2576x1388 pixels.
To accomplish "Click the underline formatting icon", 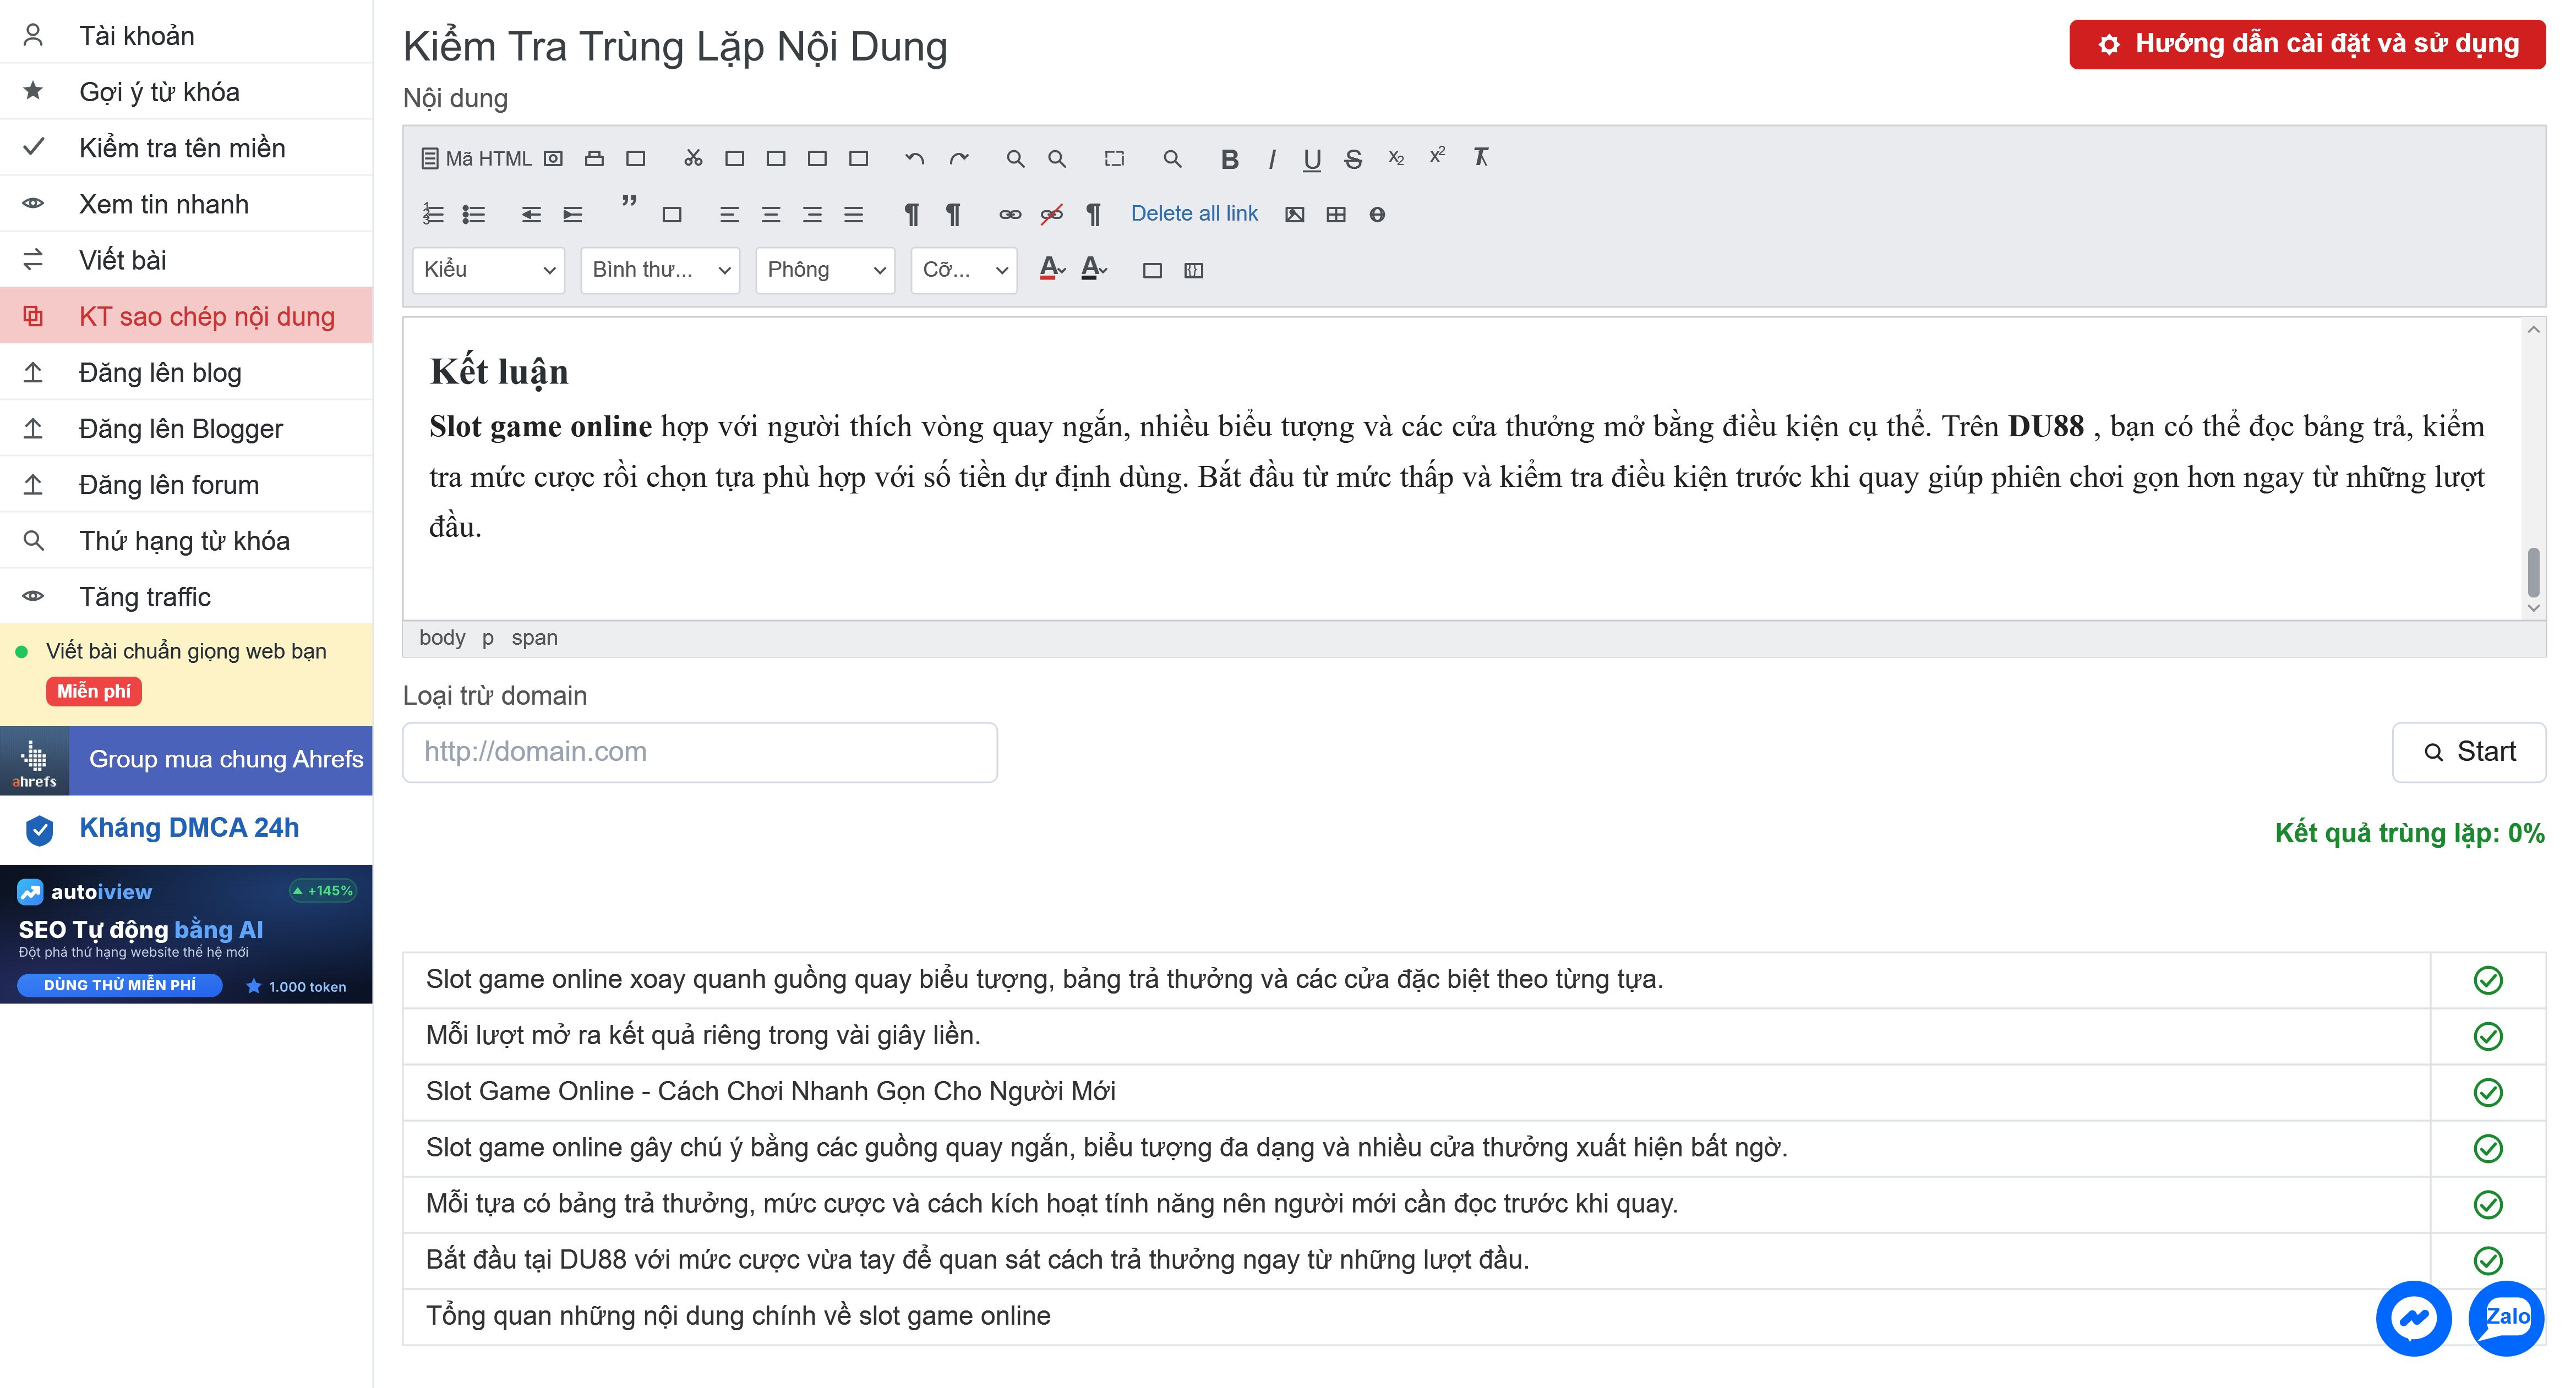I will (1312, 159).
